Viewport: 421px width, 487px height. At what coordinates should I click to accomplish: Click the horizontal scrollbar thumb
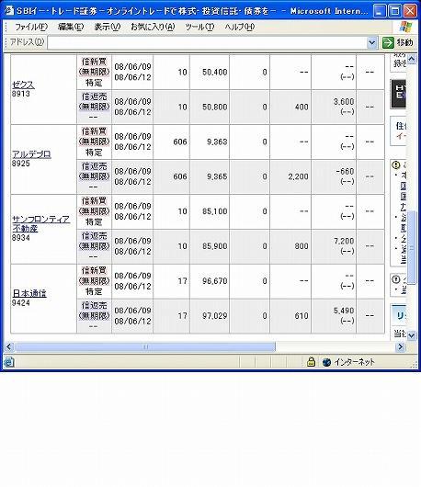(x=145, y=346)
